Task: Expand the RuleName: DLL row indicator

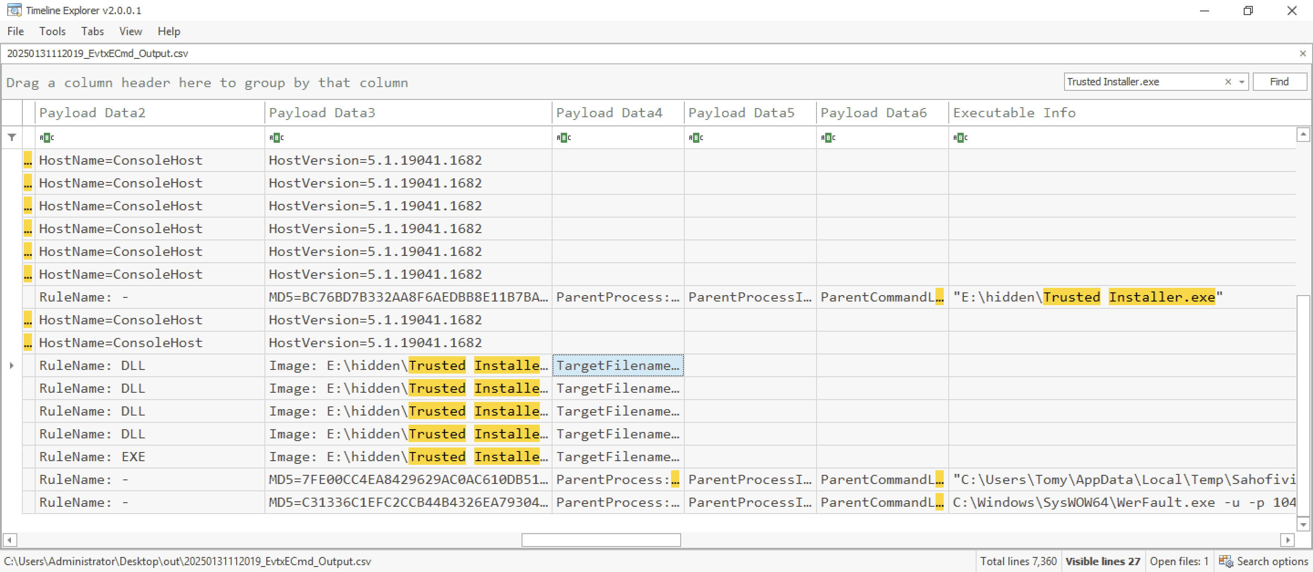Action: (x=11, y=365)
